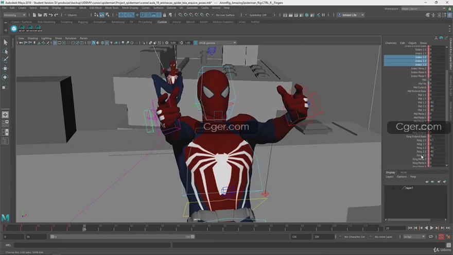The height and width of the screenshot is (255, 453).
Task: Open the No Anim Layer dropdown
Action: point(385,237)
